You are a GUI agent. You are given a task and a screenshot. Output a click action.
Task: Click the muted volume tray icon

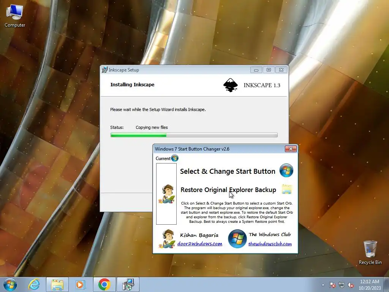point(351,285)
